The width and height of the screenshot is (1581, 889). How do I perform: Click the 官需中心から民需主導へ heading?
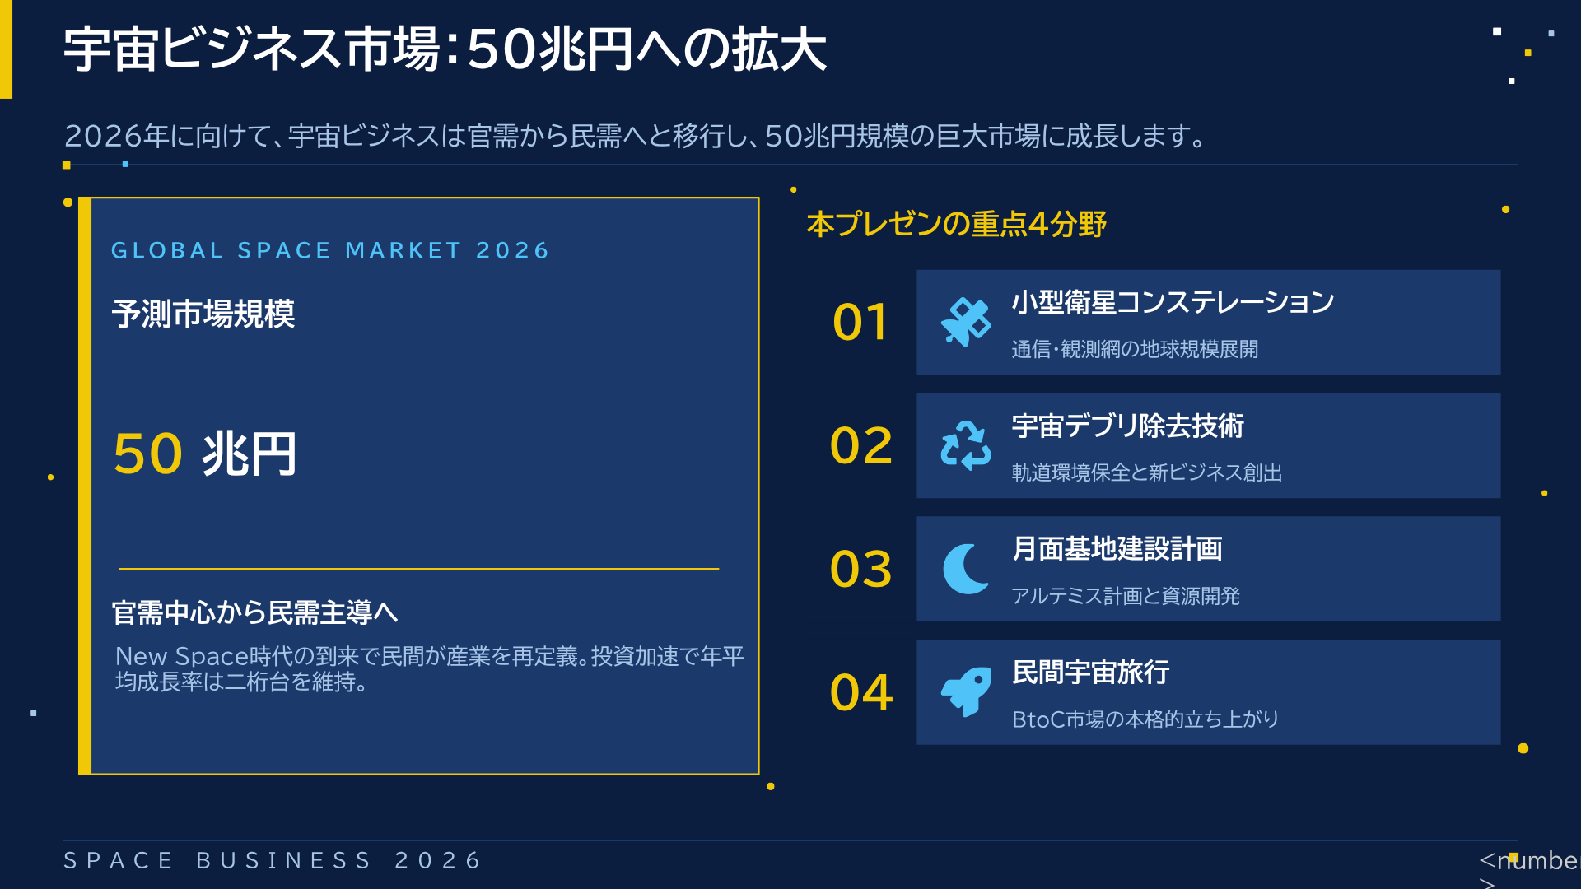tap(255, 612)
